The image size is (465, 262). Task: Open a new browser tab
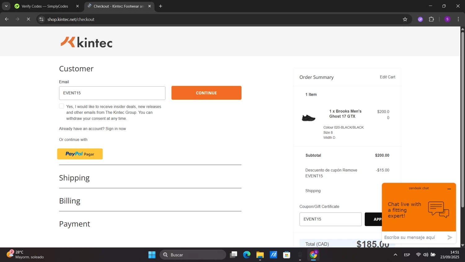[x=161, y=6]
